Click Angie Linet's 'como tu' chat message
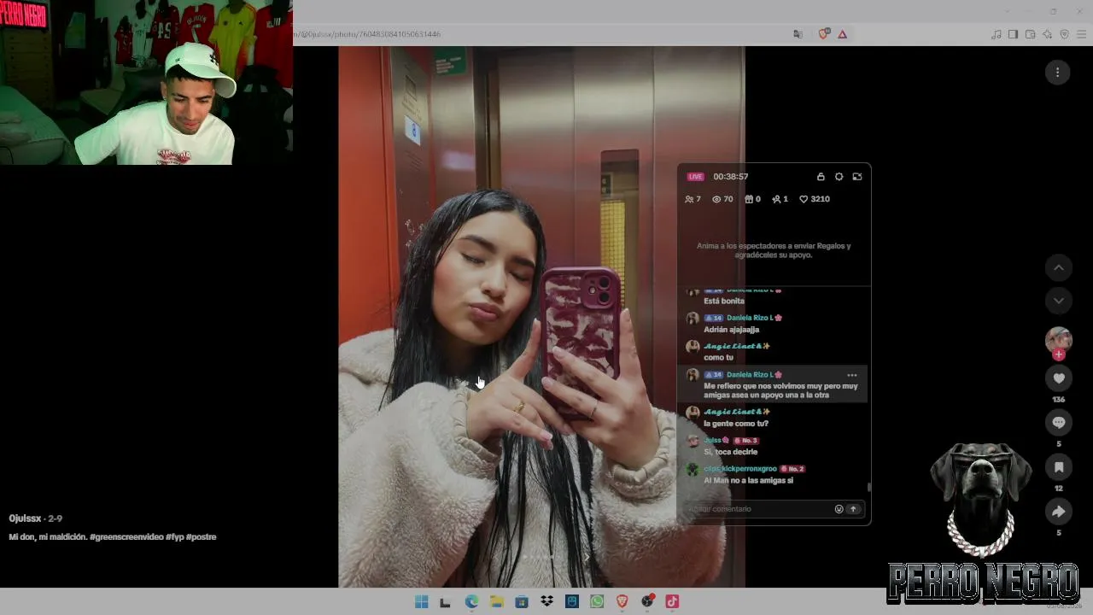1093x615 pixels. [x=718, y=358]
